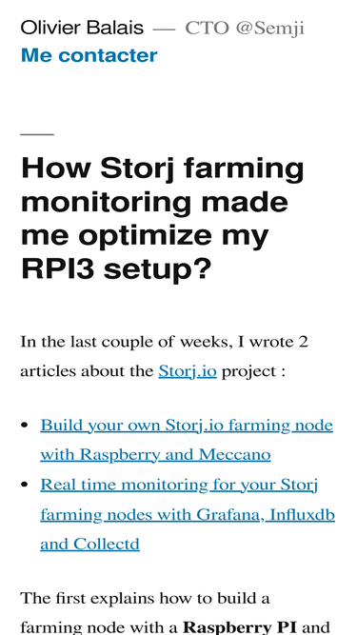Click the "monitoring made" heading line
Screen dimensions: 357x635
click(154, 202)
